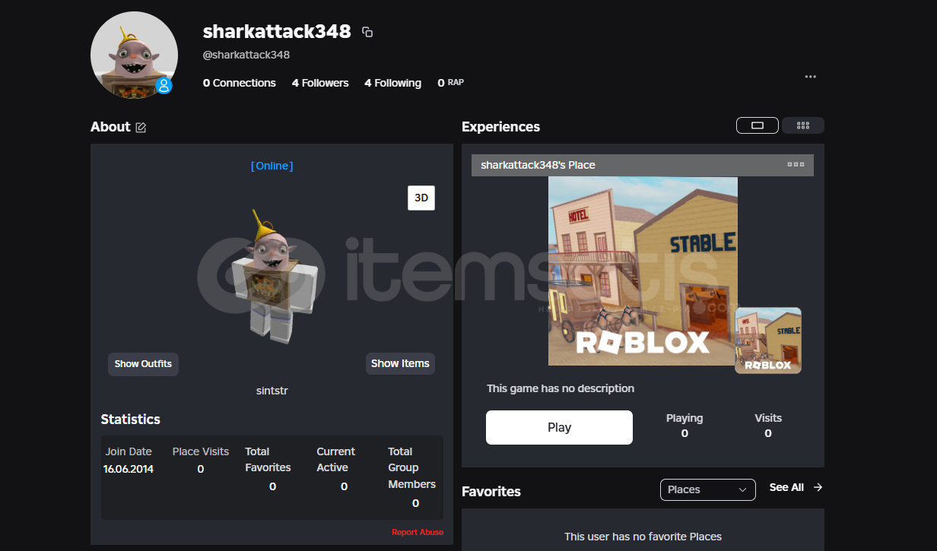This screenshot has height=551, width=937.
Task: View the 4 Followers list
Action: click(320, 83)
